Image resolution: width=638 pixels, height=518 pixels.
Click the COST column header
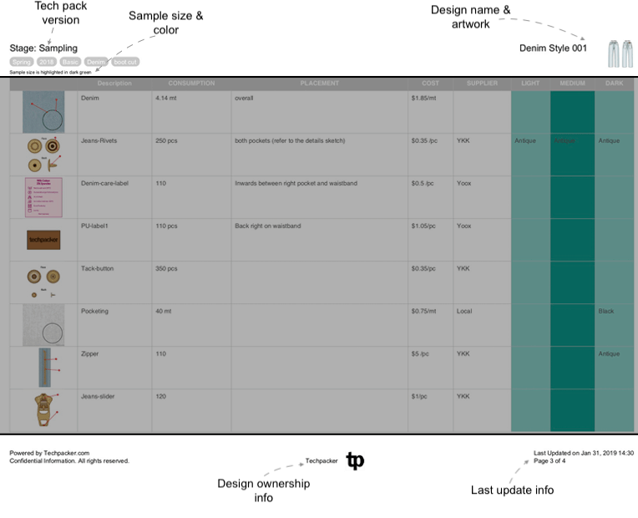[x=431, y=83]
